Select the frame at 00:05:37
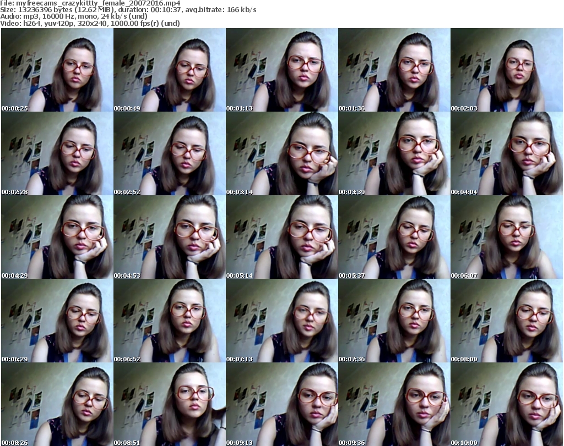The height and width of the screenshot is (446, 564). click(x=394, y=237)
